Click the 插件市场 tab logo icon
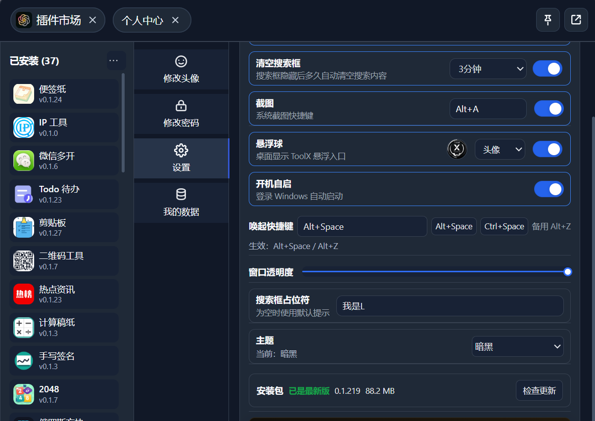595x421 pixels. click(24, 20)
